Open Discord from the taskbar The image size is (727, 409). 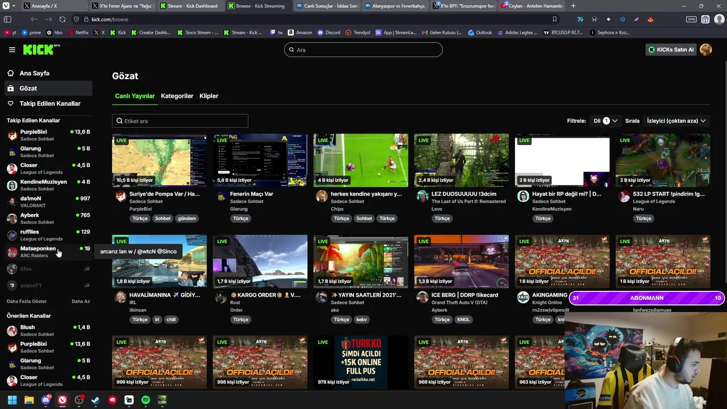click(x=46, y=400)
